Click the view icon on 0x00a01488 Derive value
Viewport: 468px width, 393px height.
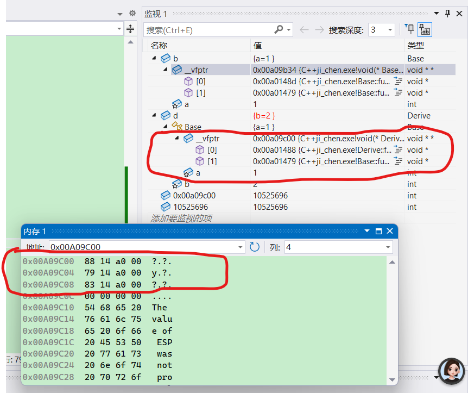click(x=398, y=149)
